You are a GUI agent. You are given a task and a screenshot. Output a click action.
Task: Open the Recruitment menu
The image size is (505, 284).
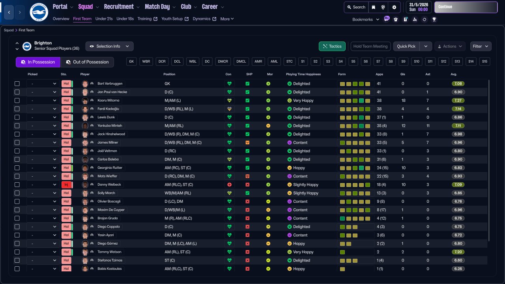[122, 7]
